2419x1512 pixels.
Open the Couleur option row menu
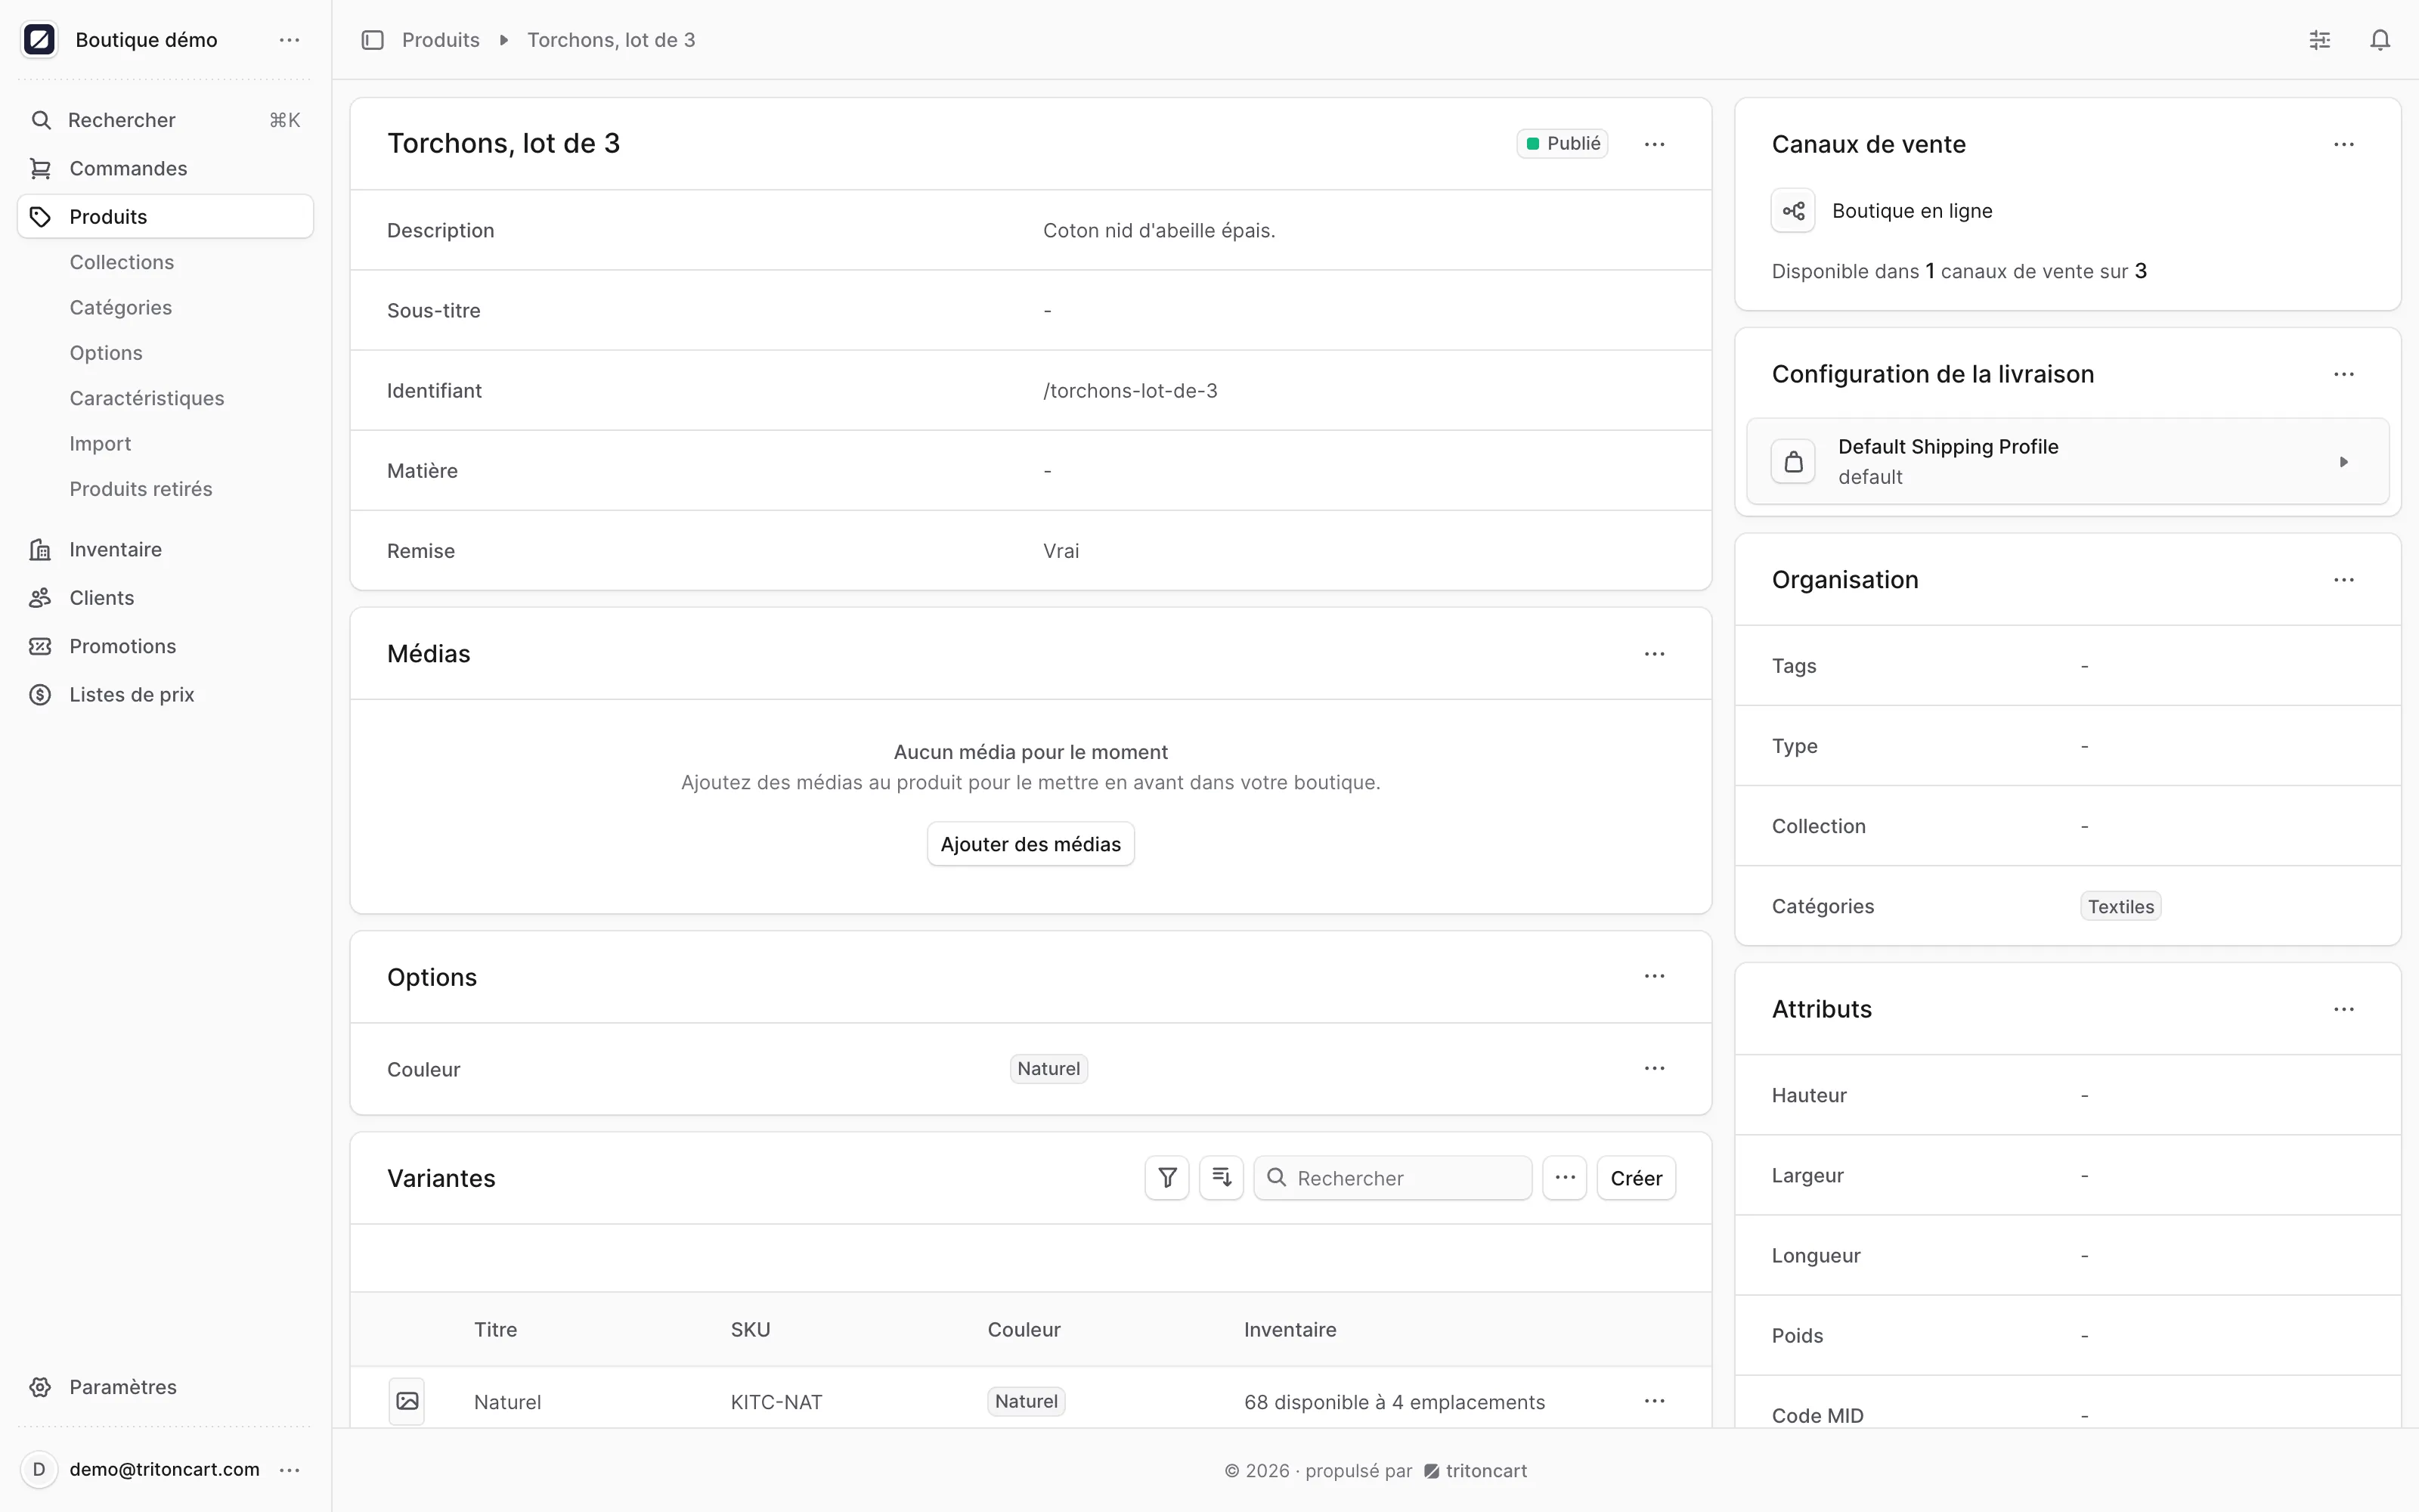pyautogui.click(x=1654, y=1068)
